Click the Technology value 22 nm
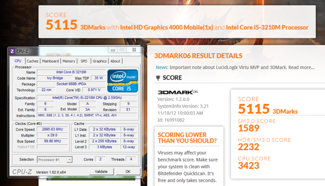 pyautogui.click(x=46, y=90)
